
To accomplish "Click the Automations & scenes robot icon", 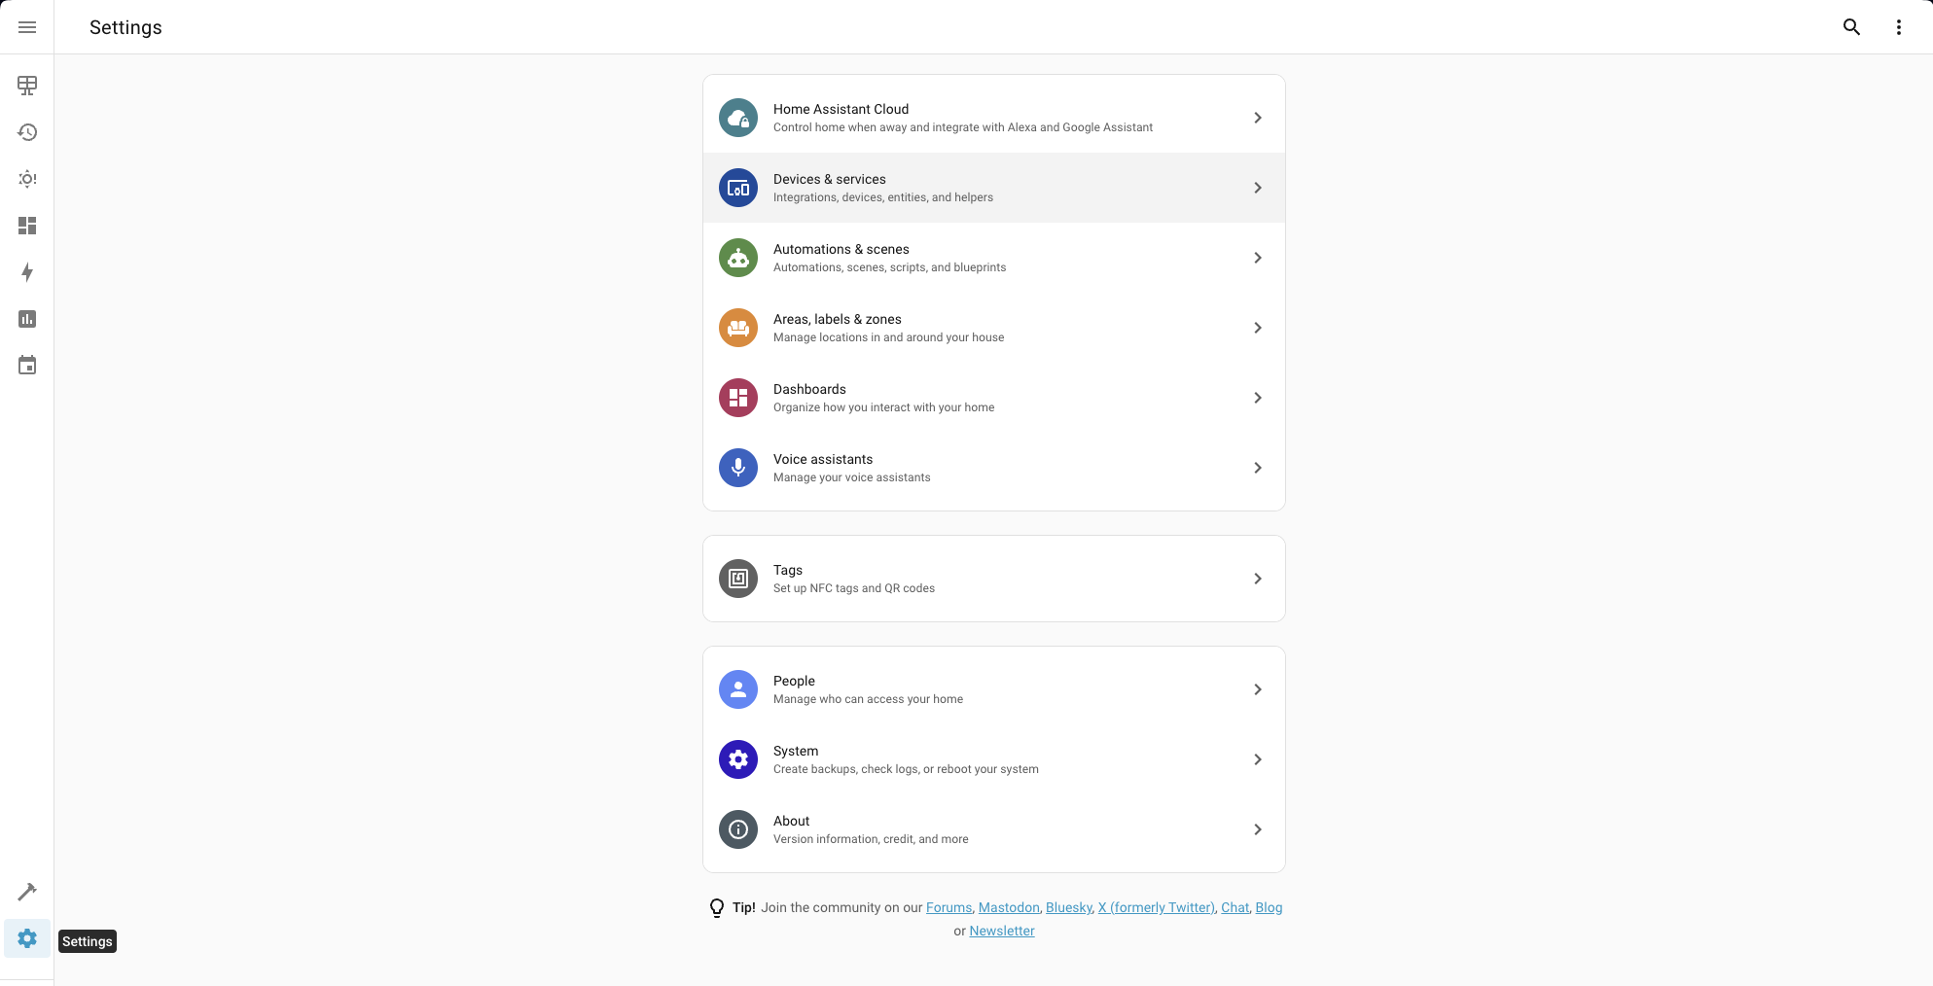I will pos(738,258).
